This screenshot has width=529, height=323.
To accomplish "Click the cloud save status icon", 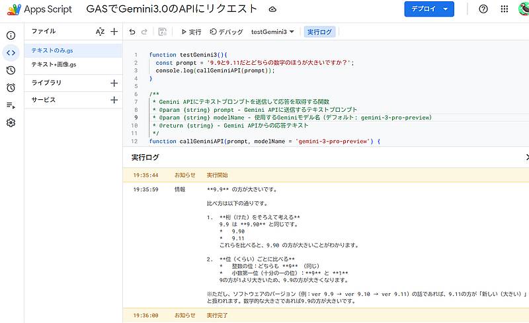I will pos(272,9).
